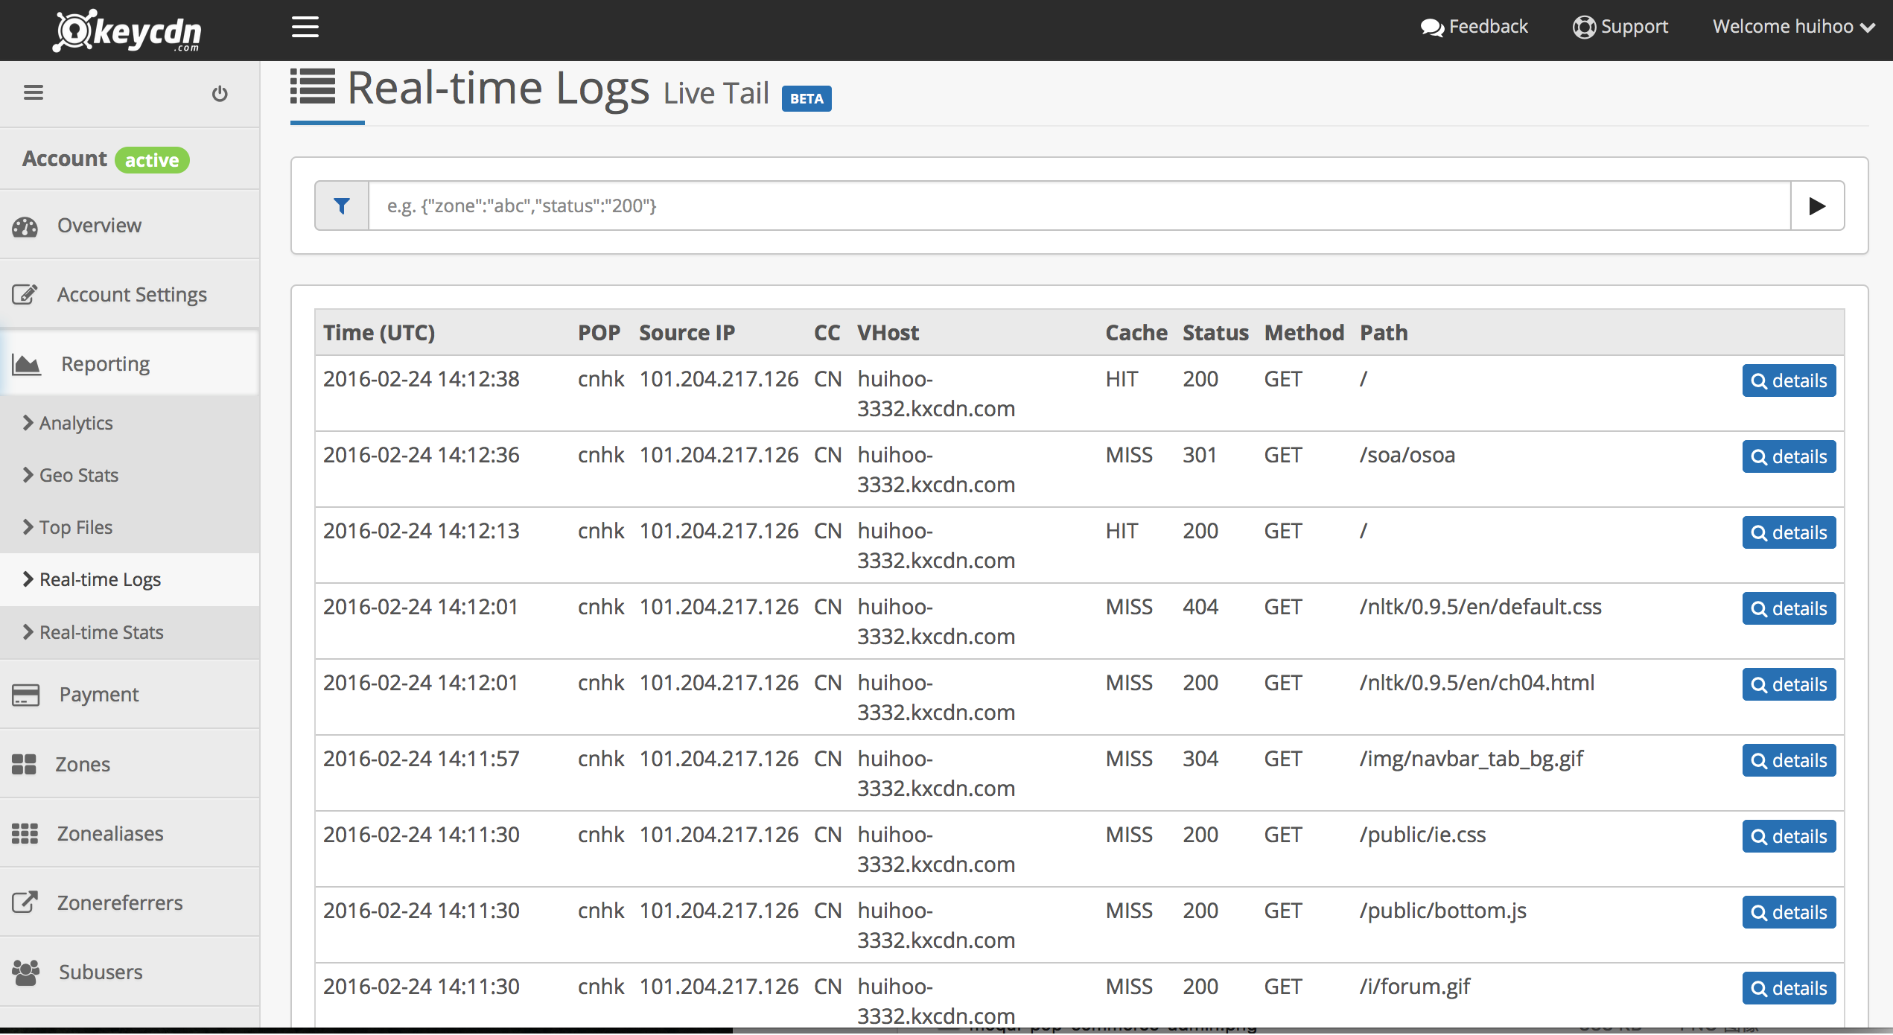Viewport: 1893px width, 1035px height.
Task: Click the blue filter funnel icon
Action: [342, 206]
